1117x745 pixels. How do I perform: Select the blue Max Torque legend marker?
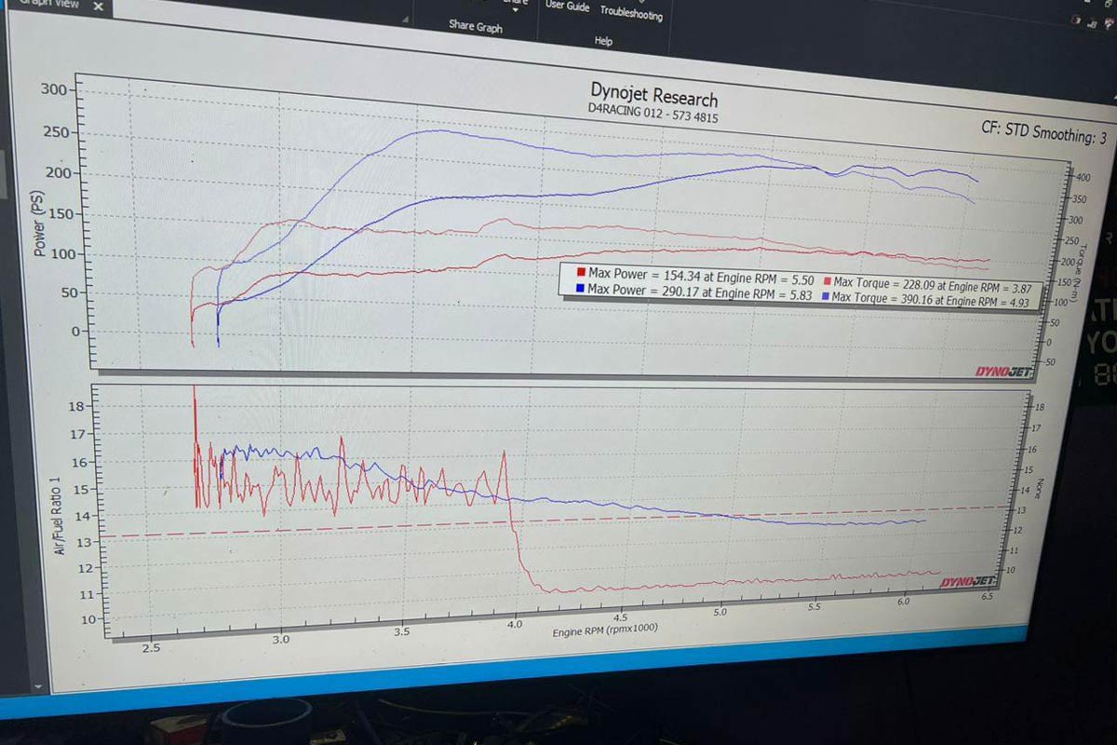826,297
